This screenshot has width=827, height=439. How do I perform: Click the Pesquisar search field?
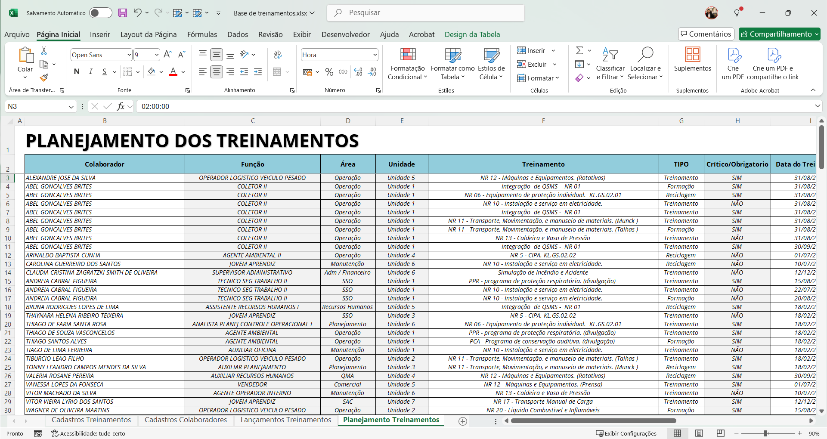431,13
